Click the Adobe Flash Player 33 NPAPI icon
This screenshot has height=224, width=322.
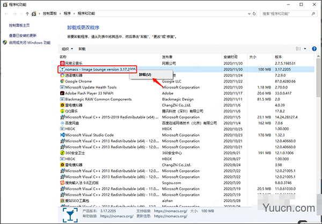[x=62, y=93]
